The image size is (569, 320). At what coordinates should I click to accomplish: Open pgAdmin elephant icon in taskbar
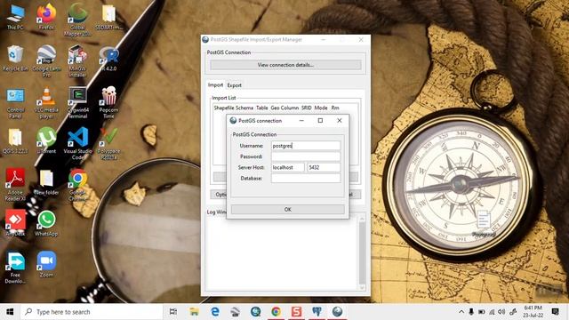[x=317, y=312]
